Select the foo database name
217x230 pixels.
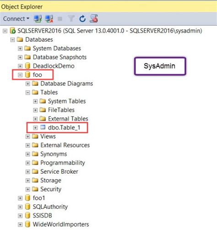click(38, 75)
